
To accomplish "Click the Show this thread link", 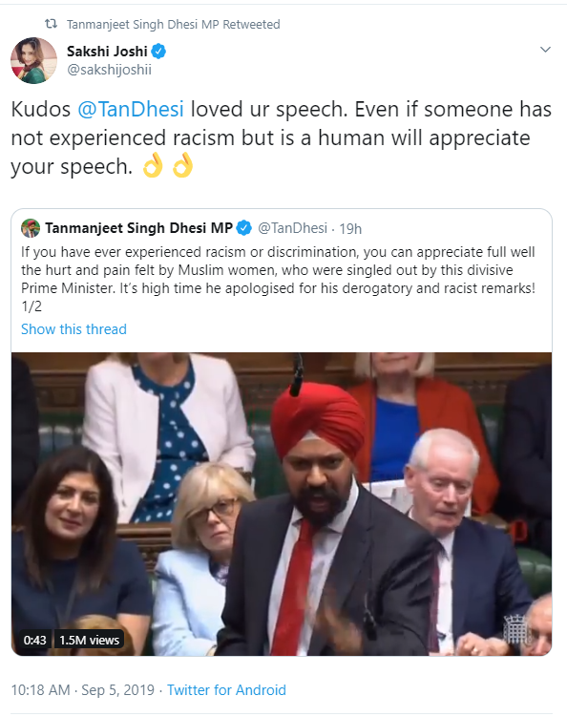I will click(73, 329).
